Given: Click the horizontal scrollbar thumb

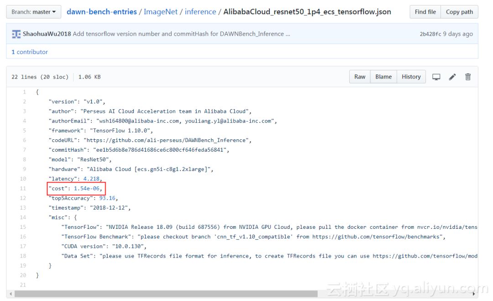Looking at the screenshot, I should 166,294.
